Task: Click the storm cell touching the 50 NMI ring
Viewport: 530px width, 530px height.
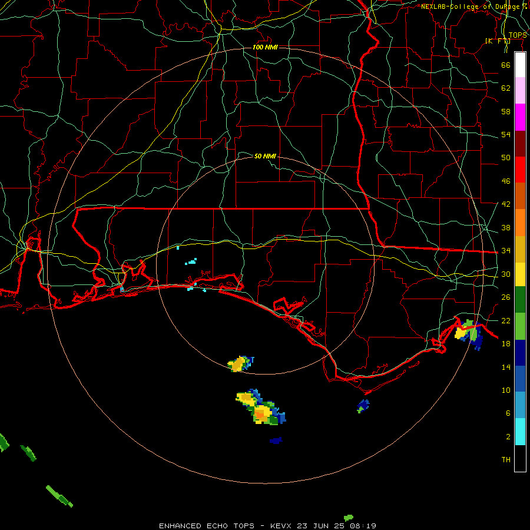Action: pyautogui.click(x=240, y=364)
